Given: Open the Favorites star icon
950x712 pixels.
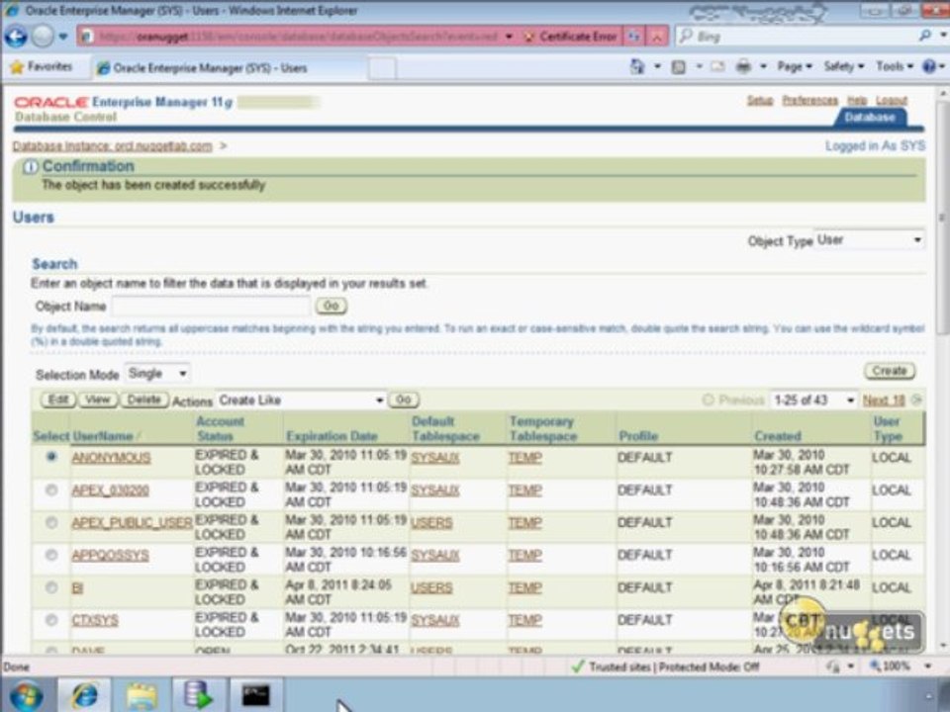Looking at the screenshot, I should 17,66.
